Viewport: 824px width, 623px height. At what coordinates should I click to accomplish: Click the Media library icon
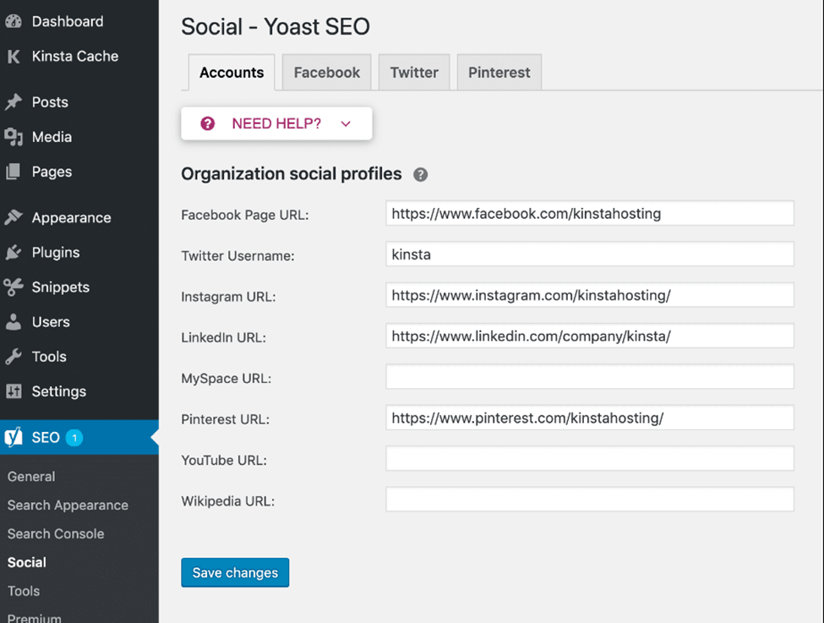click(x=14, y=137)
